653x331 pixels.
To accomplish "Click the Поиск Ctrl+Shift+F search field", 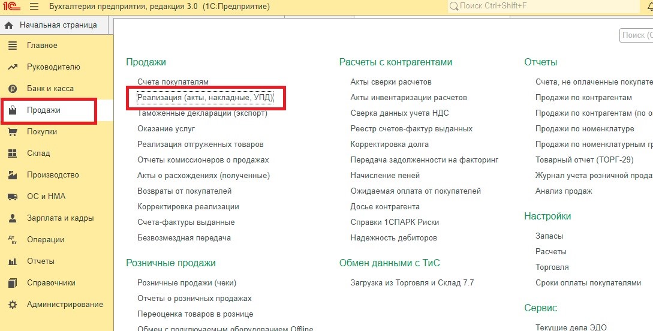I will tap(543, 6).
